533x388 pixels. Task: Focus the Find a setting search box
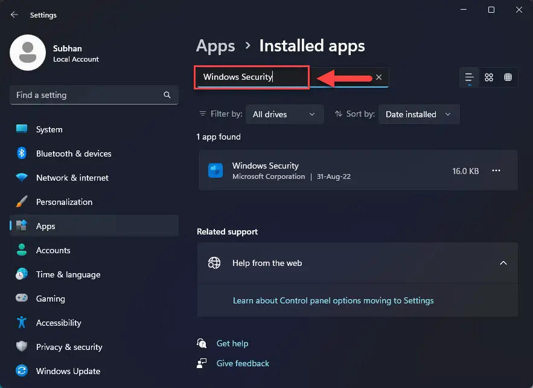[94, 95]
